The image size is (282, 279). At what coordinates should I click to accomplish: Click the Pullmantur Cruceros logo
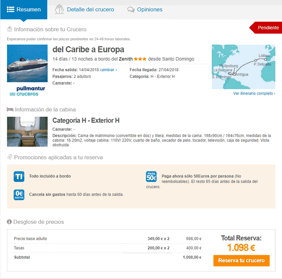tap(27, 91)
